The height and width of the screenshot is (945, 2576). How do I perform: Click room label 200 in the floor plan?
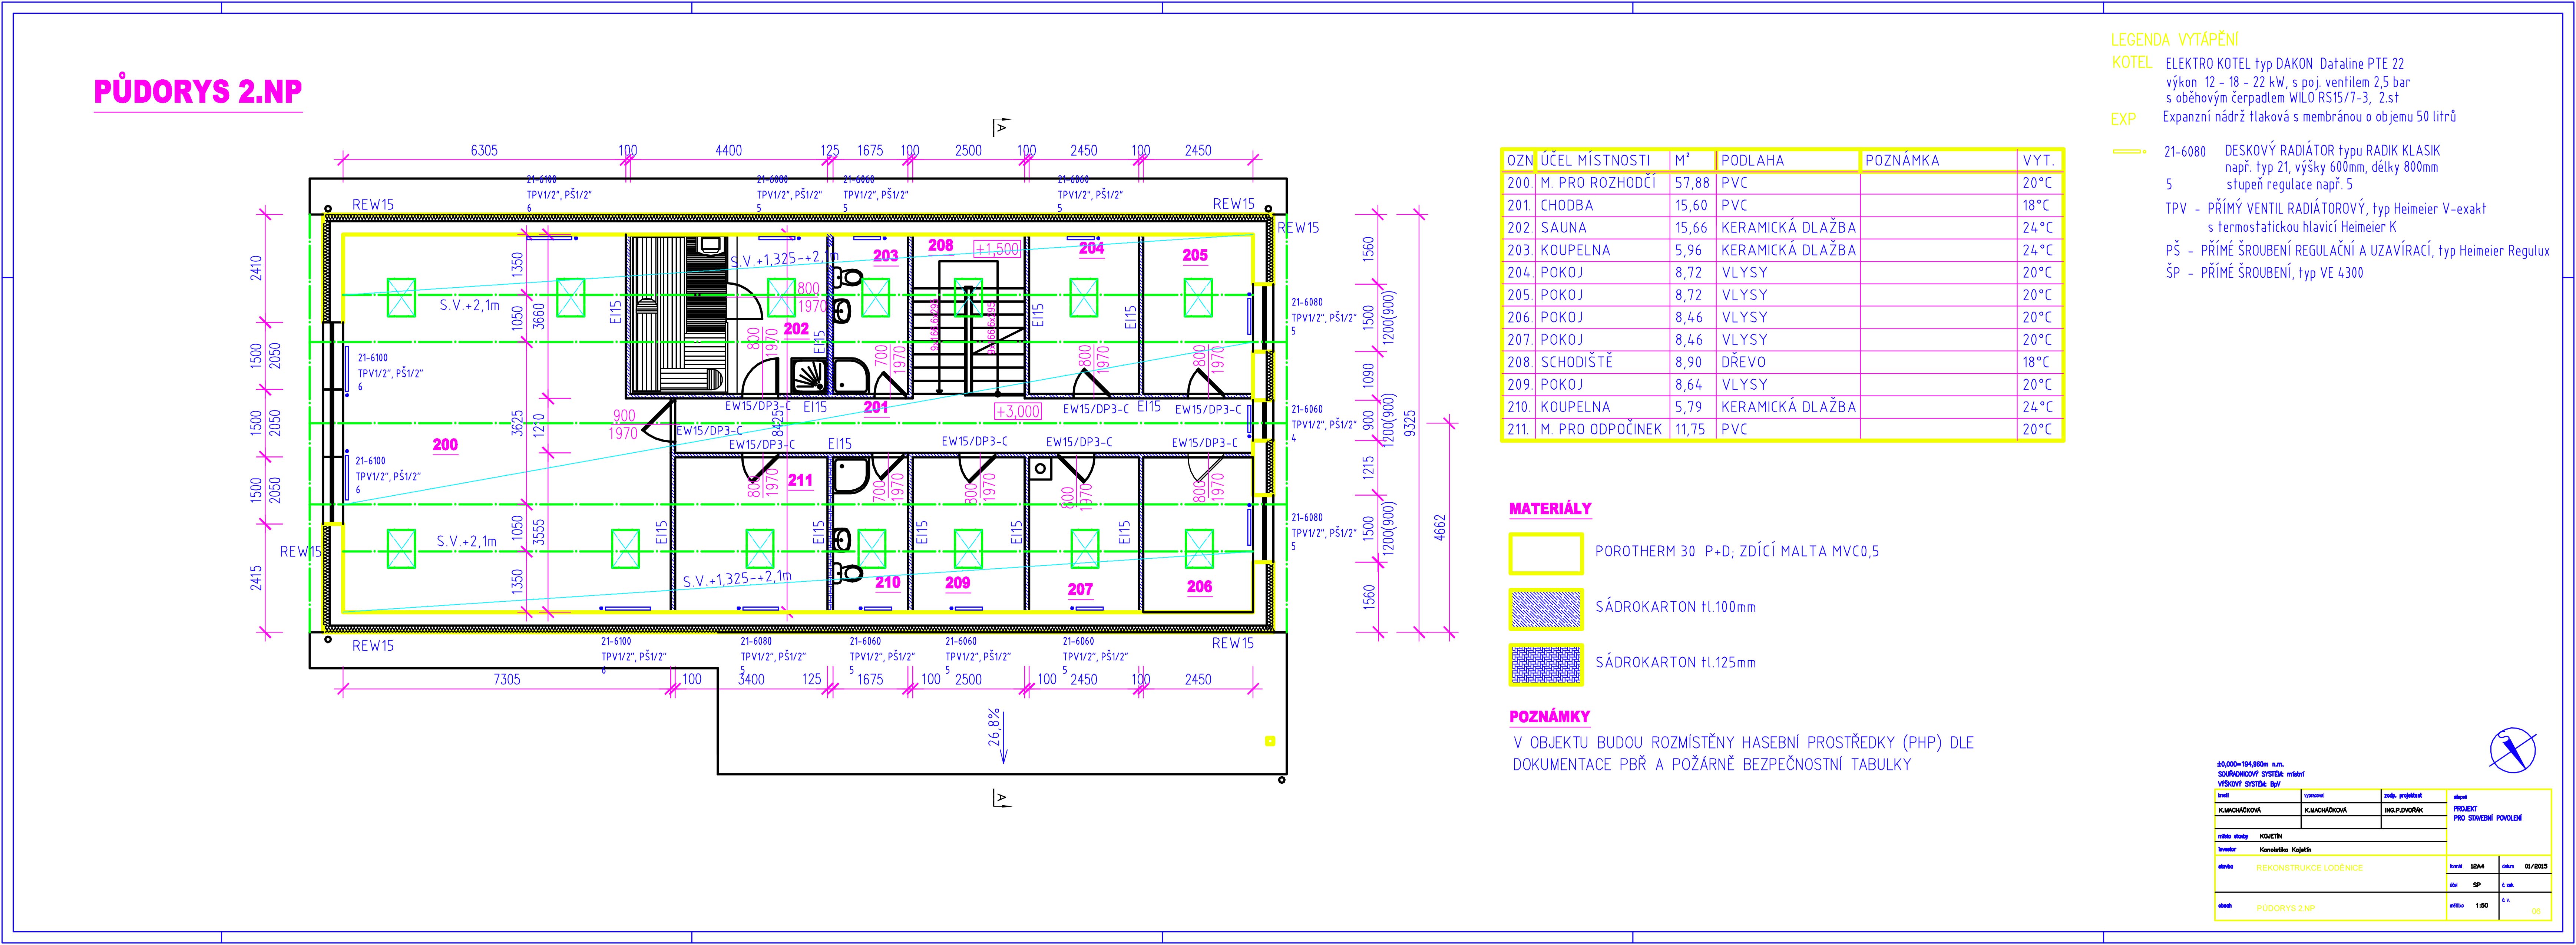[445, 445]
